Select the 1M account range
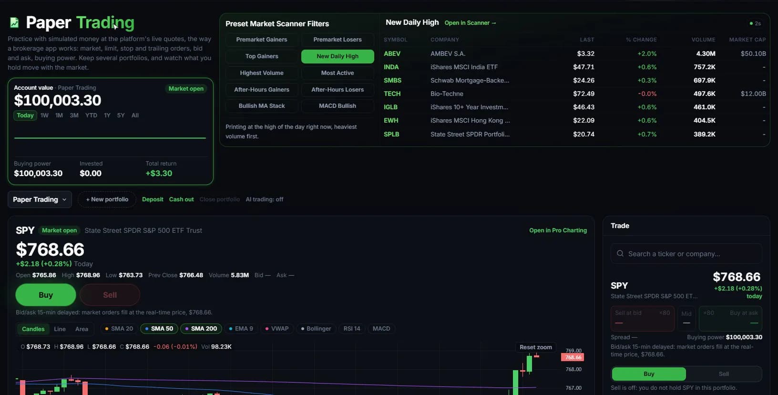 click(x=59, y=115)
